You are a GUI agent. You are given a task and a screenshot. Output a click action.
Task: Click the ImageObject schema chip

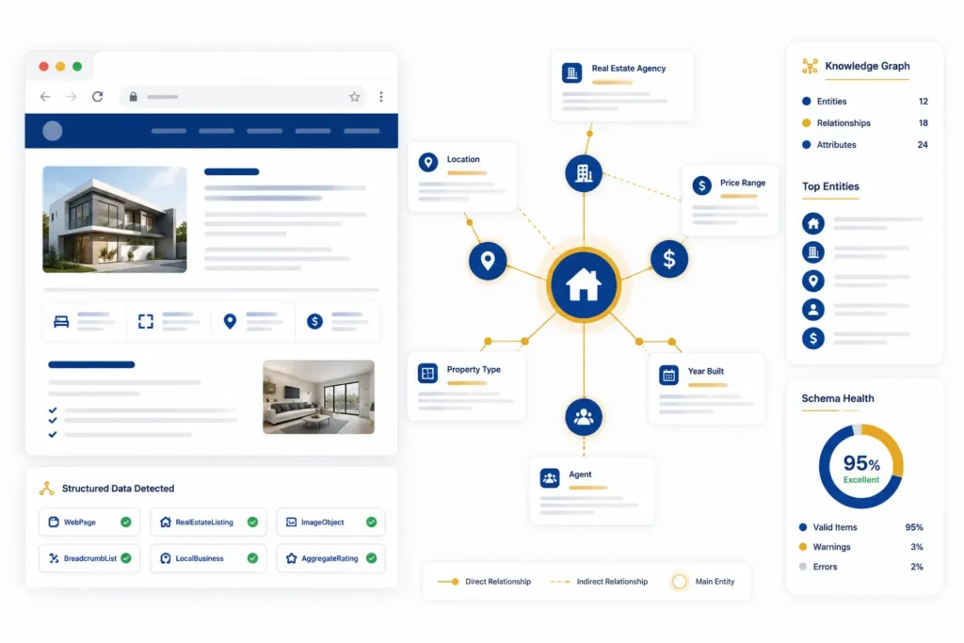coord(330,522)
